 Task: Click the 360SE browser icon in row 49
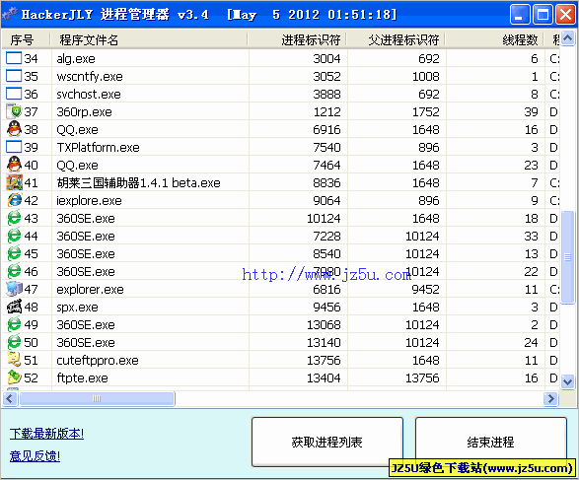tap(14, 324)
